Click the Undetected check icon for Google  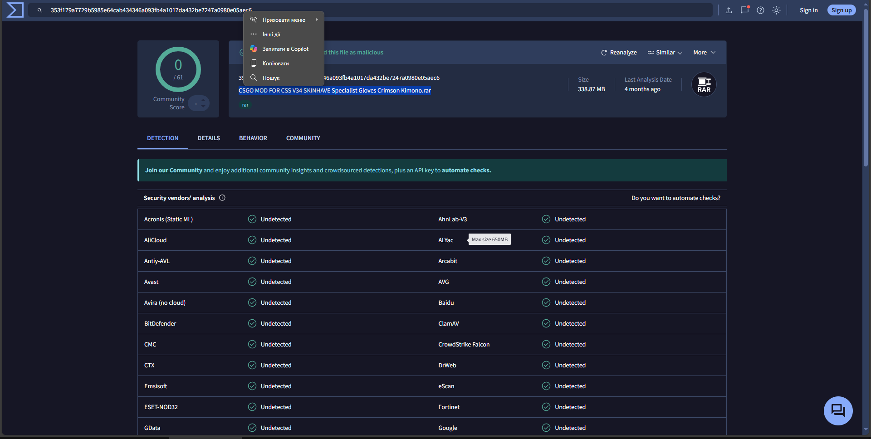coord(546,428)
